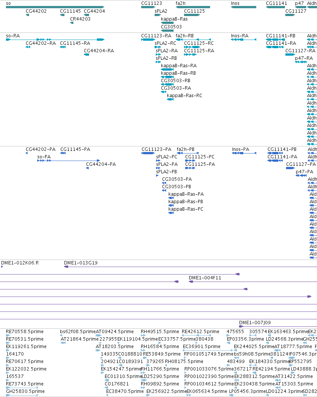Open the CR44203 gene label
Screen dimensions: 317x397
pos(80,19)
